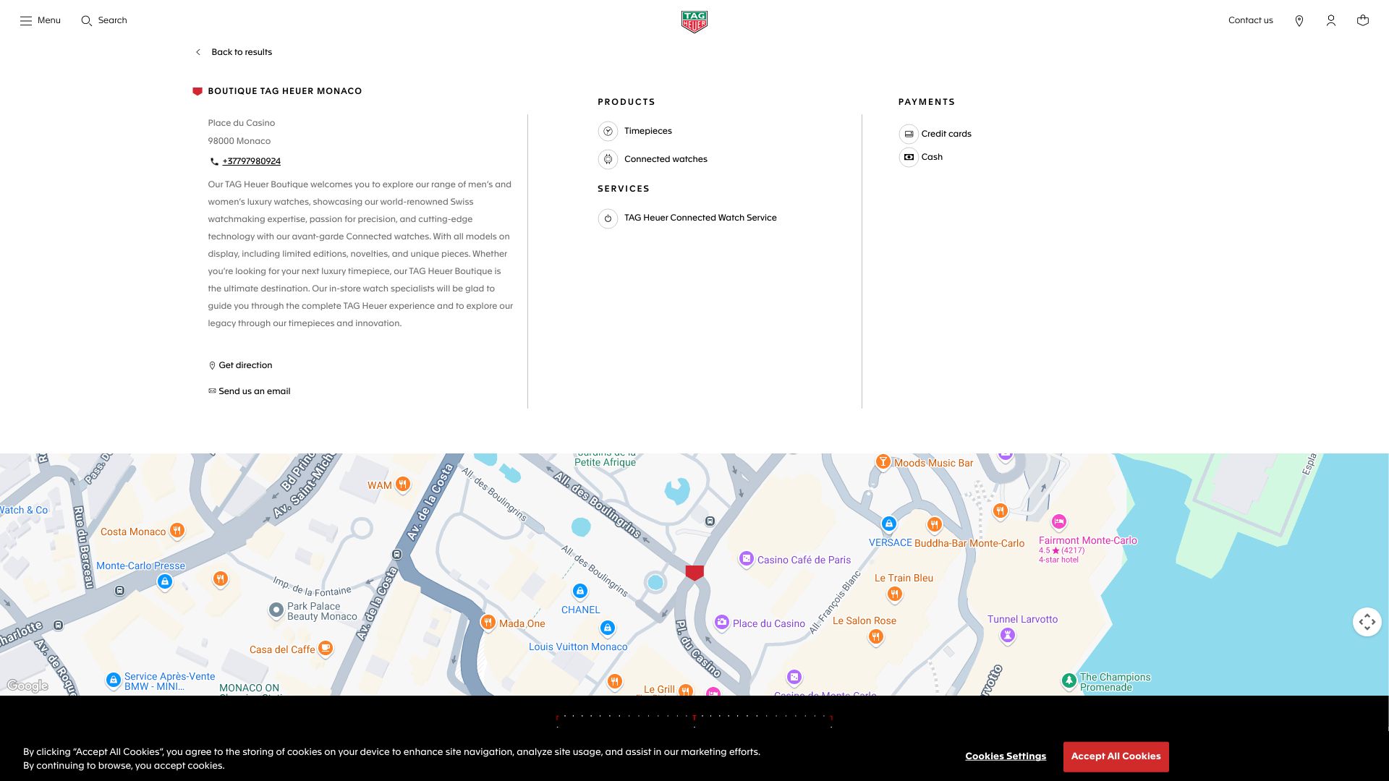Click Get direction link
This screenshot has height=781, width=1389.
[x=241, y=365]
